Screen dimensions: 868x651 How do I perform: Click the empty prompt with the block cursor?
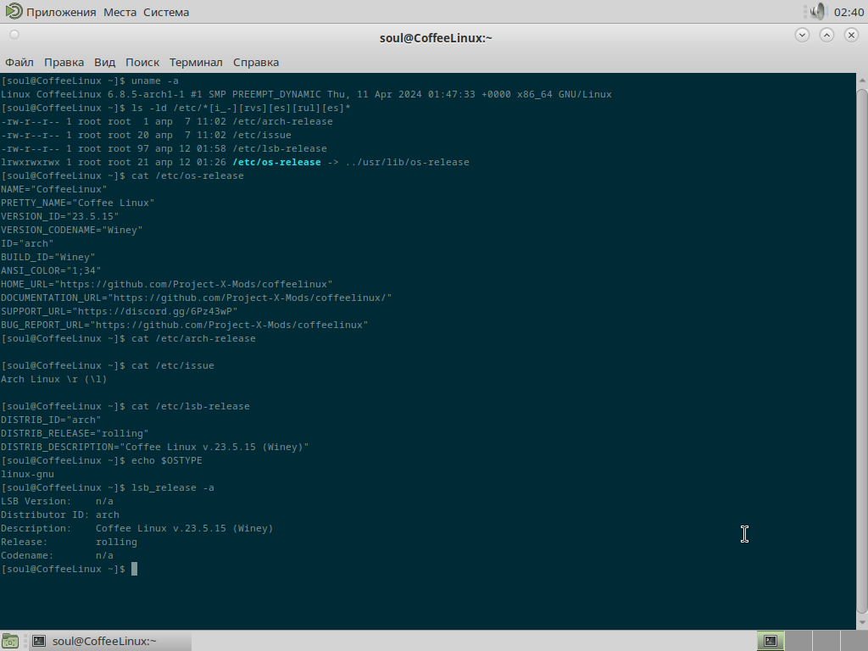coord(70,569)
